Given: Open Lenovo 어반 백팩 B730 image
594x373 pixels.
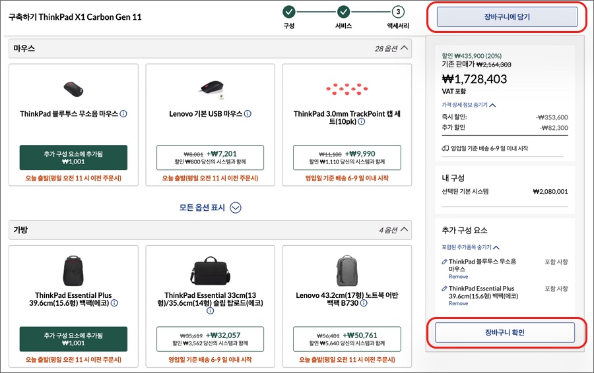Looking at the screenshot, I should point(346,271).
